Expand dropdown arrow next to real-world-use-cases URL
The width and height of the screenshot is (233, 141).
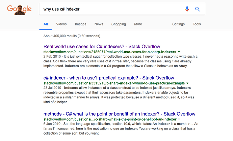coord(179,52)
